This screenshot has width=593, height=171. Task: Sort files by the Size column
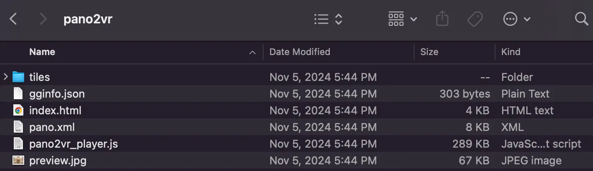[x=429, y=52]
